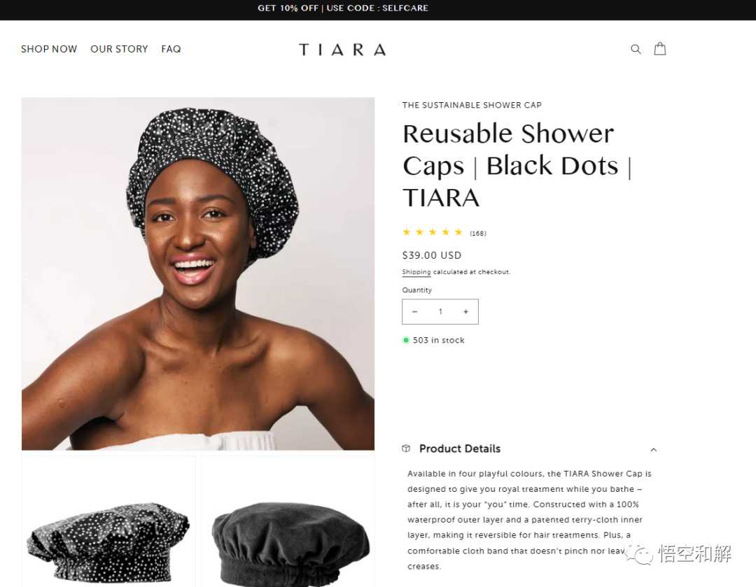
Task: Select the black dots cap thumbnail
Action: pos(108,521)
